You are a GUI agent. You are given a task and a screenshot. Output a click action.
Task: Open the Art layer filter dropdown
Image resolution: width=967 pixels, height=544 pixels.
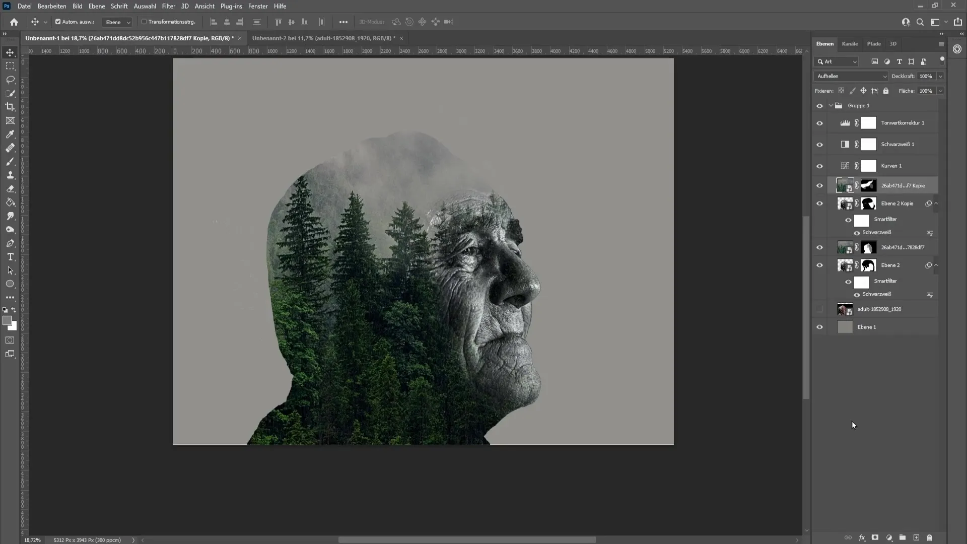tap(837, 61)
